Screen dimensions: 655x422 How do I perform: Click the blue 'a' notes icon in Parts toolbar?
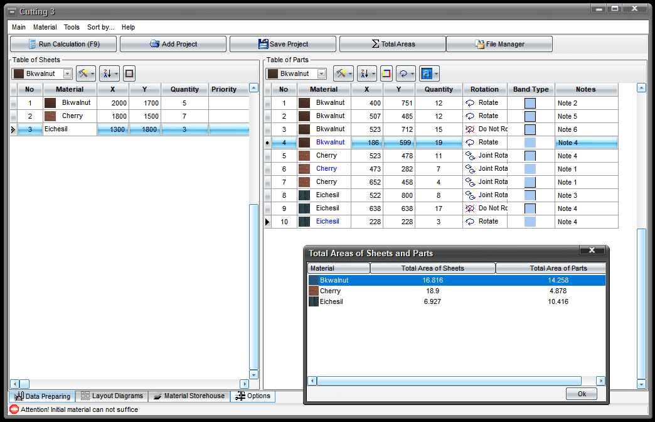click(x=427, y=73)
